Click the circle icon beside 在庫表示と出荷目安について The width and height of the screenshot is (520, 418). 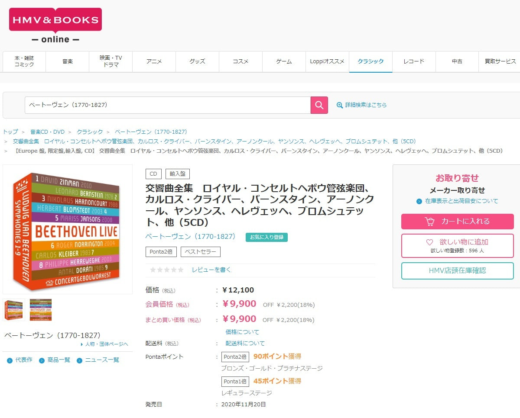click(419, 201)
